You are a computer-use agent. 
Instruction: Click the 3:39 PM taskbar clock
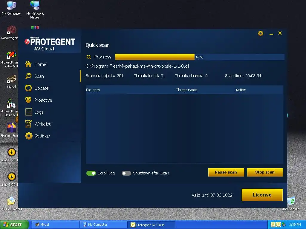(x=295, y=225)
